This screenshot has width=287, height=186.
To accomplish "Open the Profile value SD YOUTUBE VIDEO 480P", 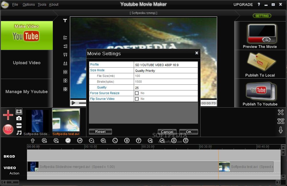I will [166, 65].
